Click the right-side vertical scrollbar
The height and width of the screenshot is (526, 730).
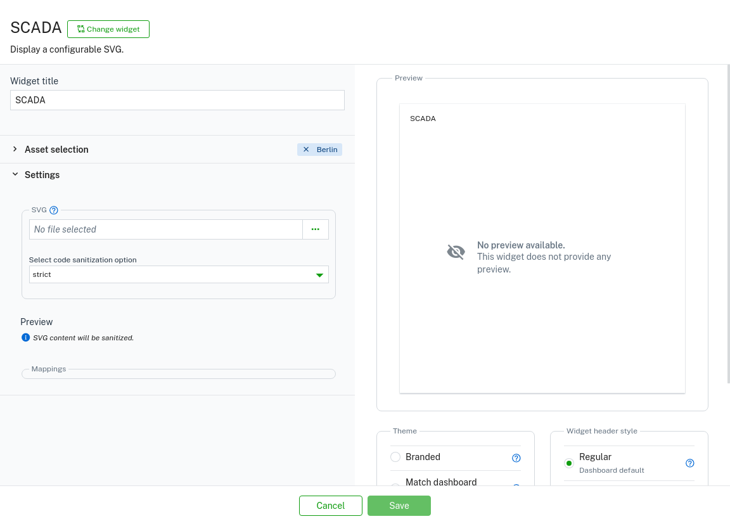[728, 222]
